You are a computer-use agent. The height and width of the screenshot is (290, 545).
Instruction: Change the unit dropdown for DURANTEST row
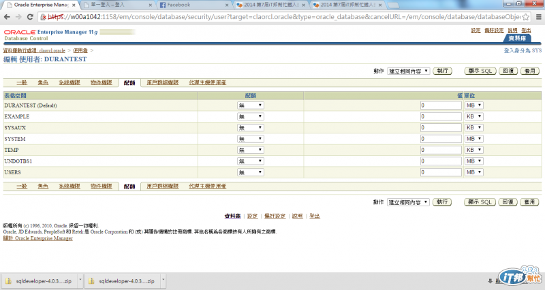tap(473, 106)
